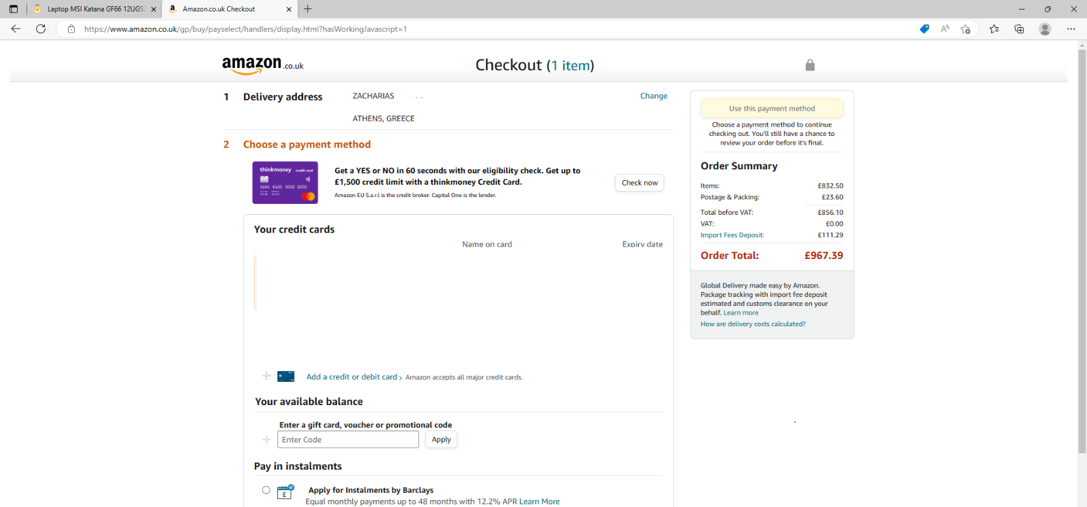The height and width of the screenshot is (507, 1087).
Task: Open the Collections icon
Action: [1019, 29]
